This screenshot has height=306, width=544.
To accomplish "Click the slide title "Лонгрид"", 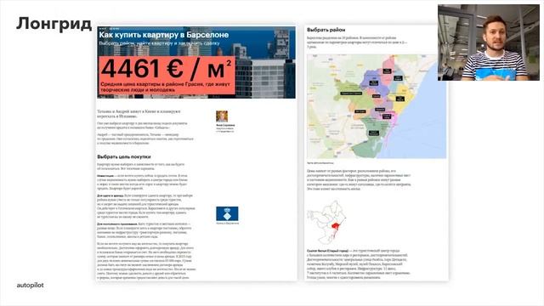I will tap(54, 25).
